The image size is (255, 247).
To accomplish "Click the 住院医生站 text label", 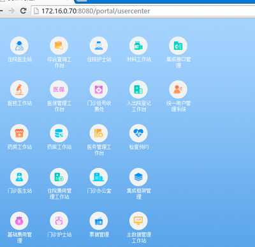I will pos(20,59).
